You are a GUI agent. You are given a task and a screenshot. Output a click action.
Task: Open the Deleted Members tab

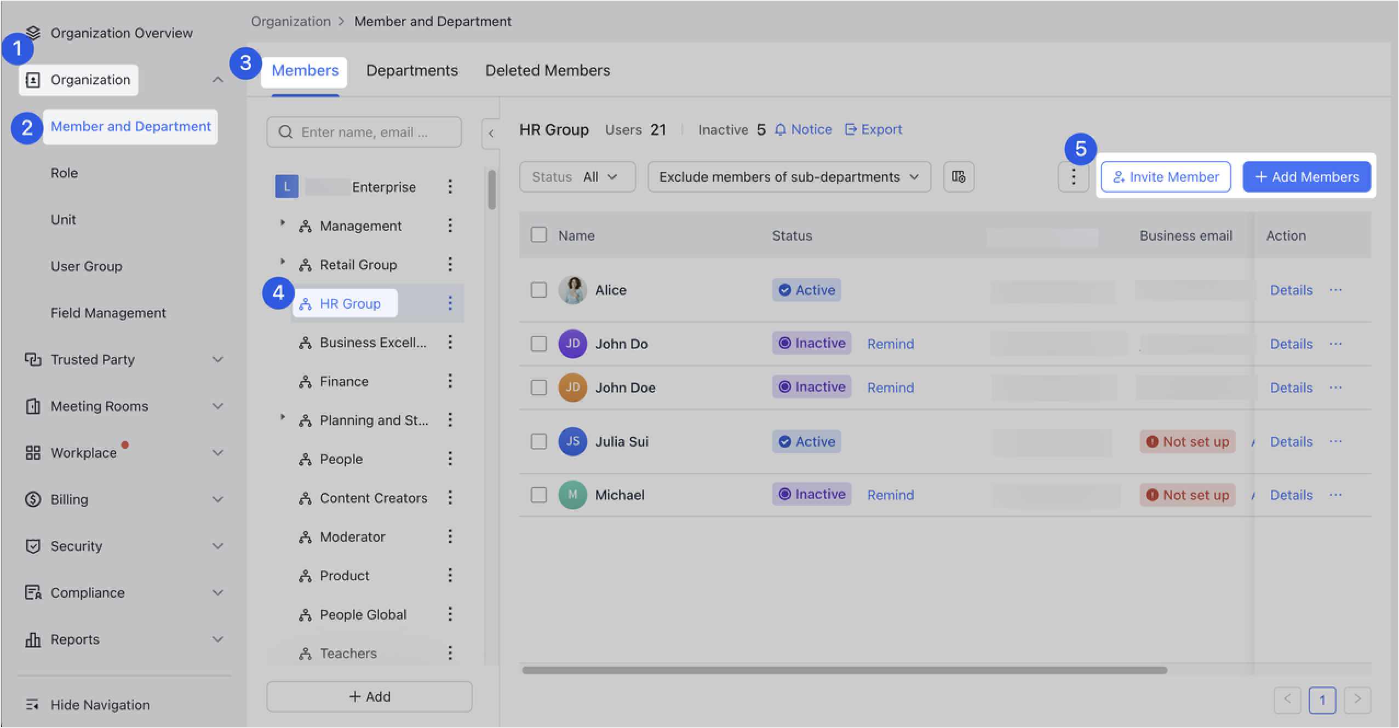547,70
